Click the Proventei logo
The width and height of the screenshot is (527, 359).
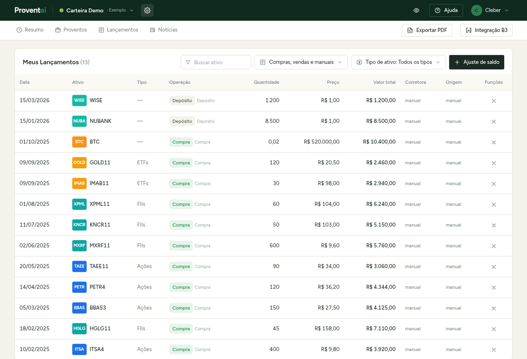pyautogui.click(x=30, y=10)
